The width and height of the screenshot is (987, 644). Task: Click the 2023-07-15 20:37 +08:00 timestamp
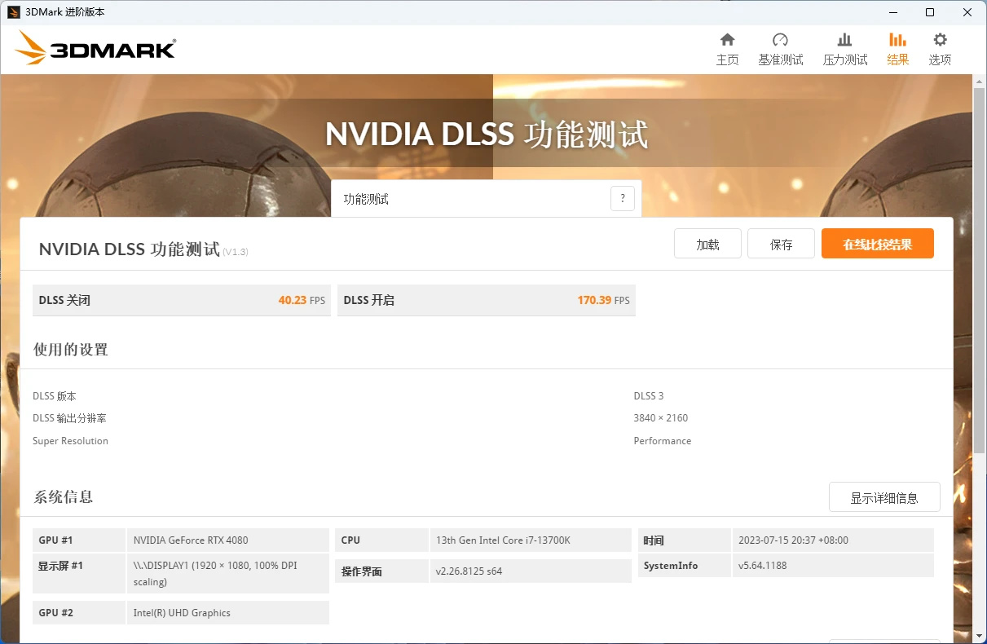[x=833, y=540]
